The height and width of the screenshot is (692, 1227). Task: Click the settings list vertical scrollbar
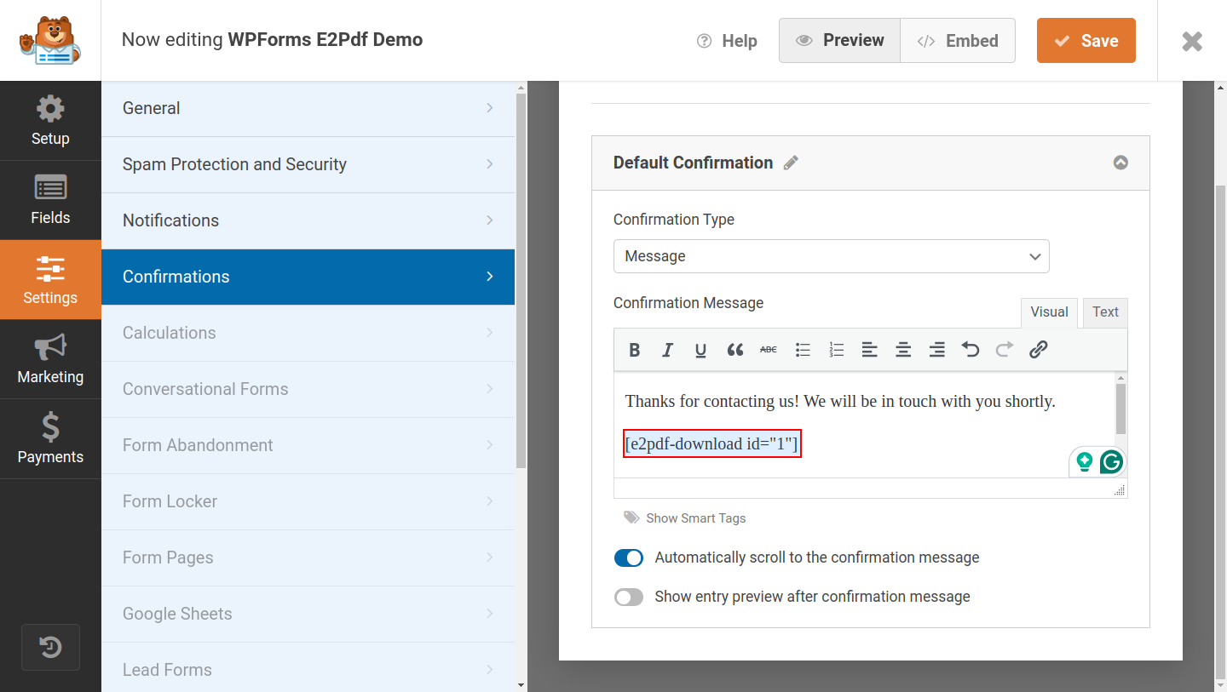[521, 281]
